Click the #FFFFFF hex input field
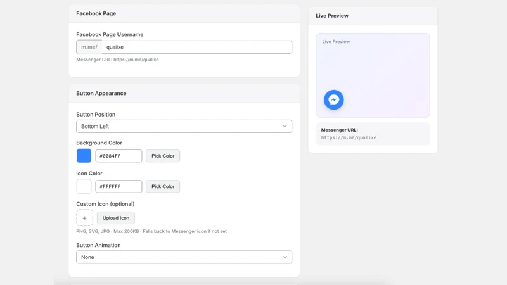The width and height of the screenshot is (507, 285). pyautogui.click(x=119, y=186)
